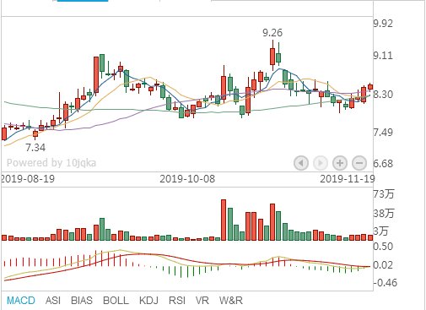Viewport: 426px width, 310px height.
Task: Click the 7.49 price axis value
Action: coord(383,132)
